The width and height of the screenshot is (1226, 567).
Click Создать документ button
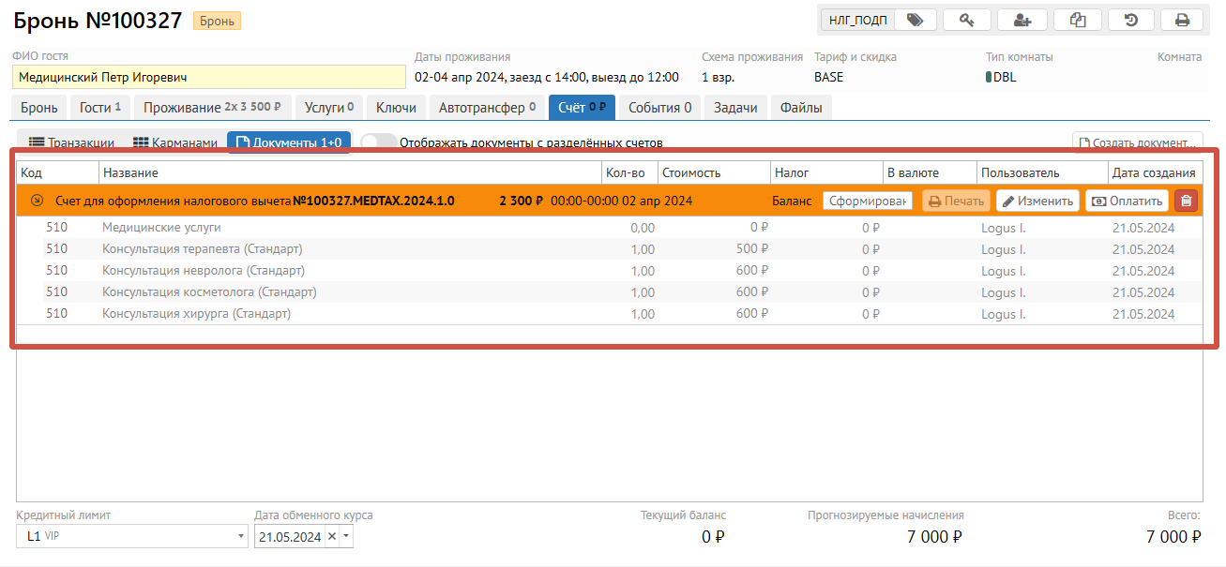click(x=1137, y=143)
